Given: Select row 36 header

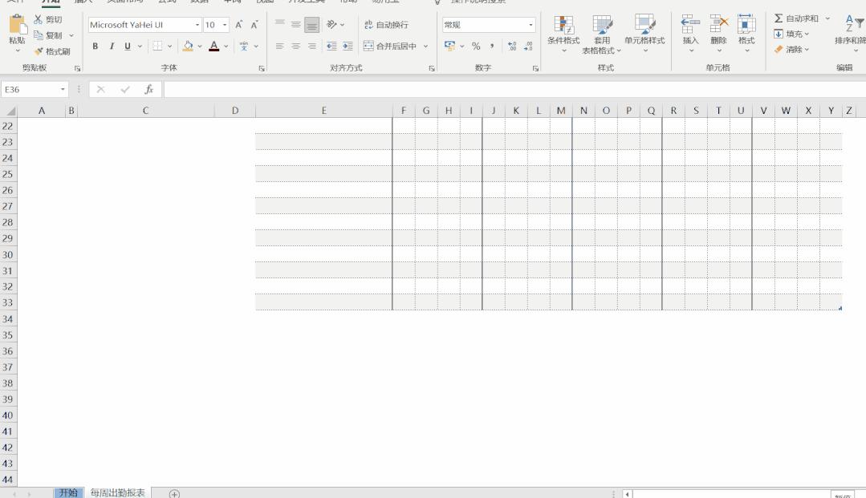Looking at the screenshot, I should coord(8,351).
